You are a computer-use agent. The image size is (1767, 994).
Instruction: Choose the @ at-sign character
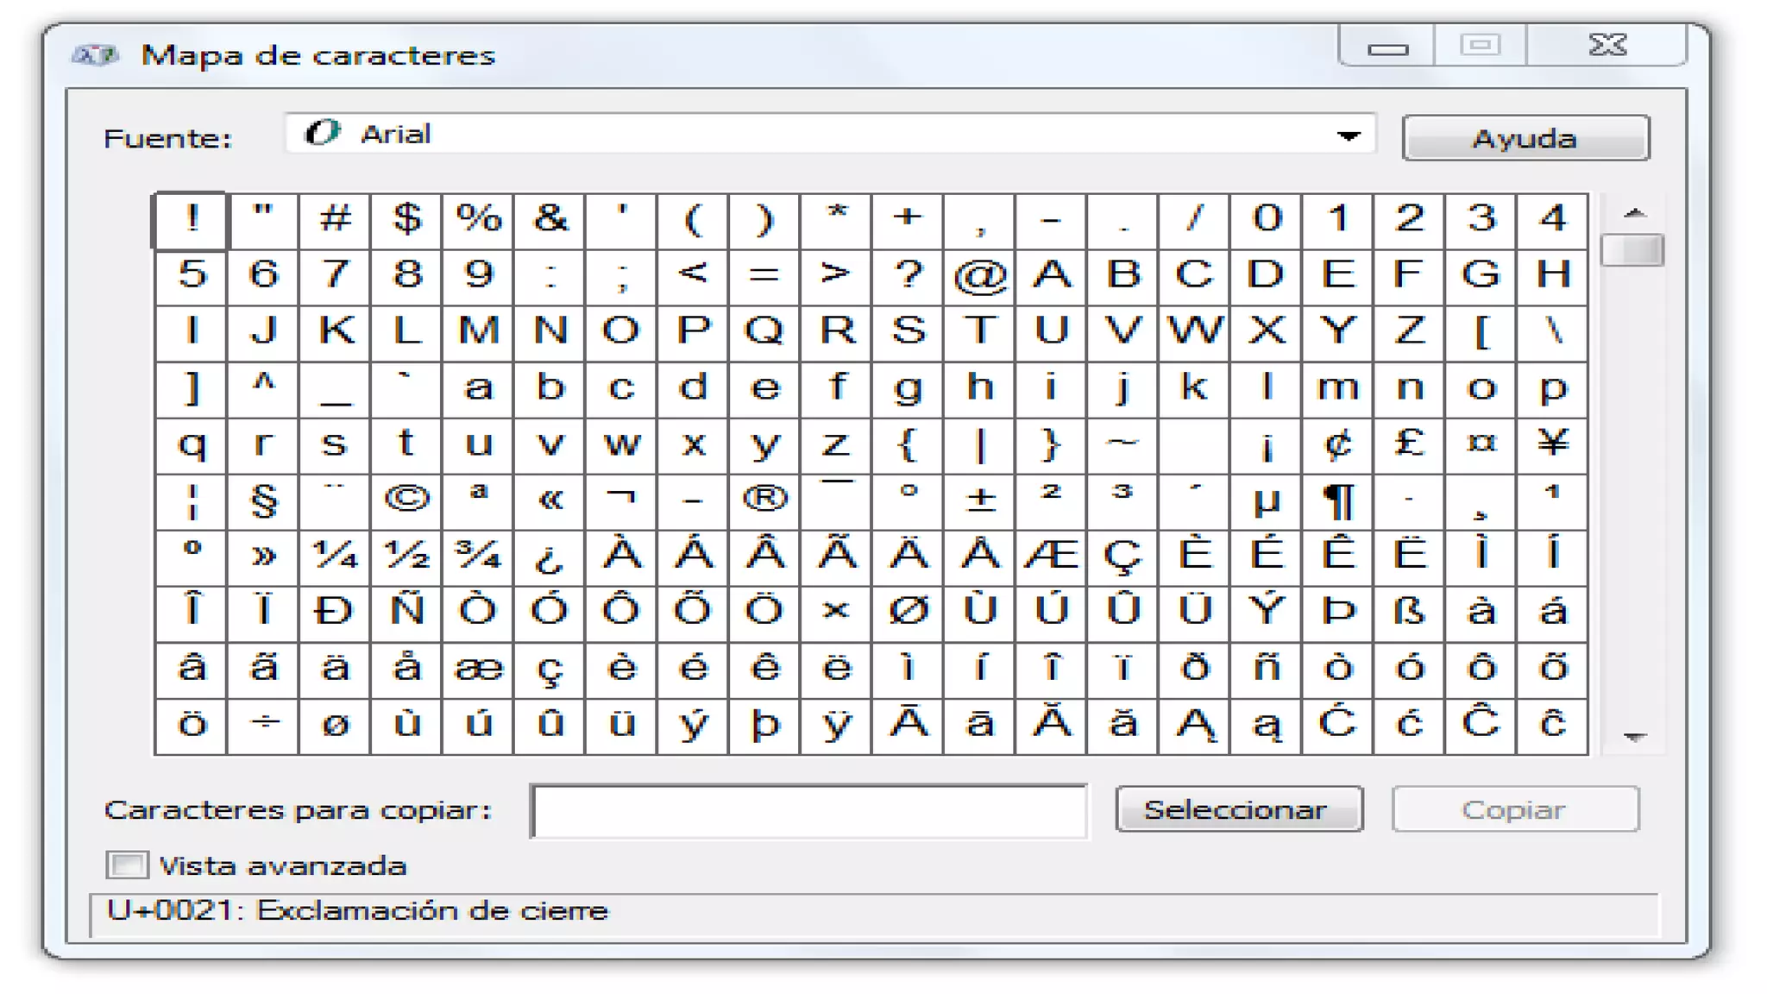(x=979, y=275)
